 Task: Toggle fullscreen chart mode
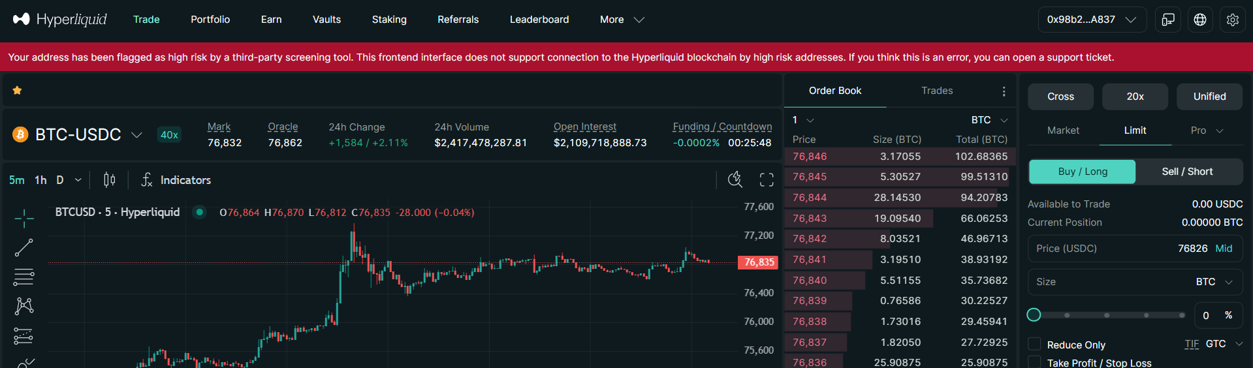pyautogui.click(x=767, y=179)
